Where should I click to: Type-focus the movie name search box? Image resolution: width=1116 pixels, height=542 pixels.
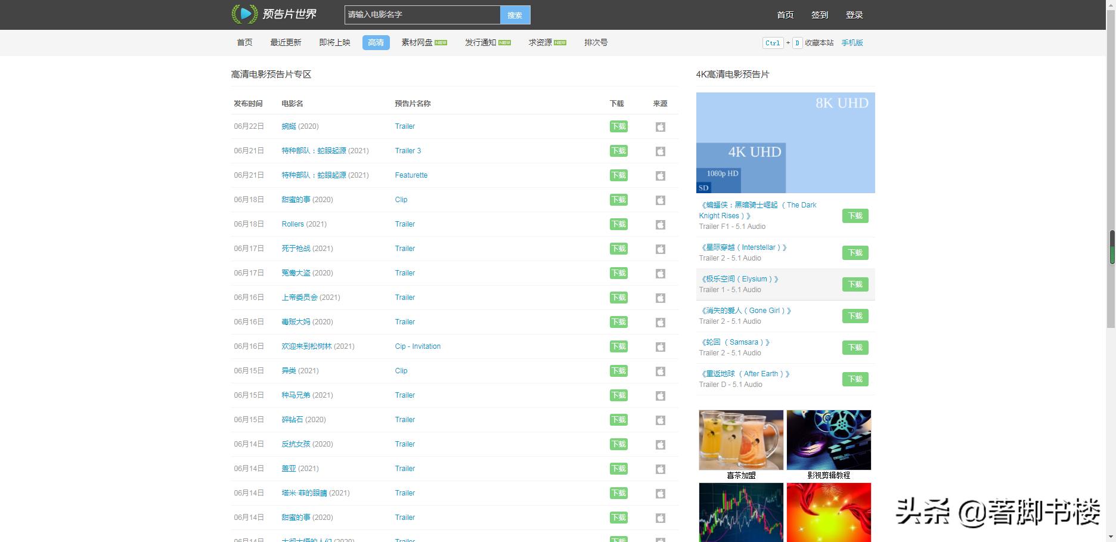pos(422,15)
